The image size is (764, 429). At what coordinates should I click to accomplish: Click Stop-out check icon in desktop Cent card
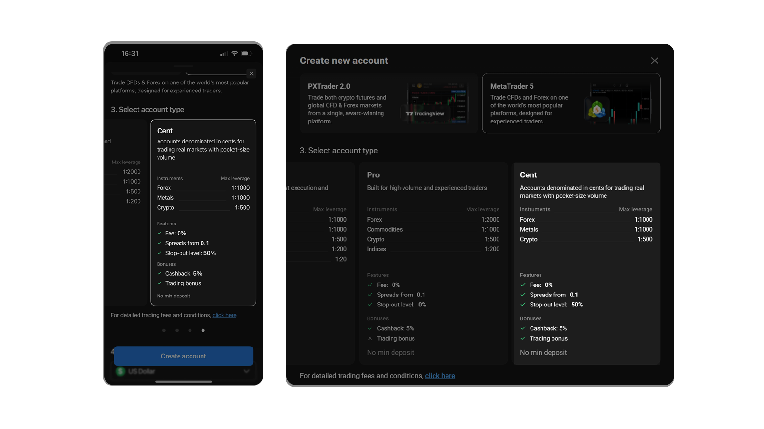pos(523,305)
